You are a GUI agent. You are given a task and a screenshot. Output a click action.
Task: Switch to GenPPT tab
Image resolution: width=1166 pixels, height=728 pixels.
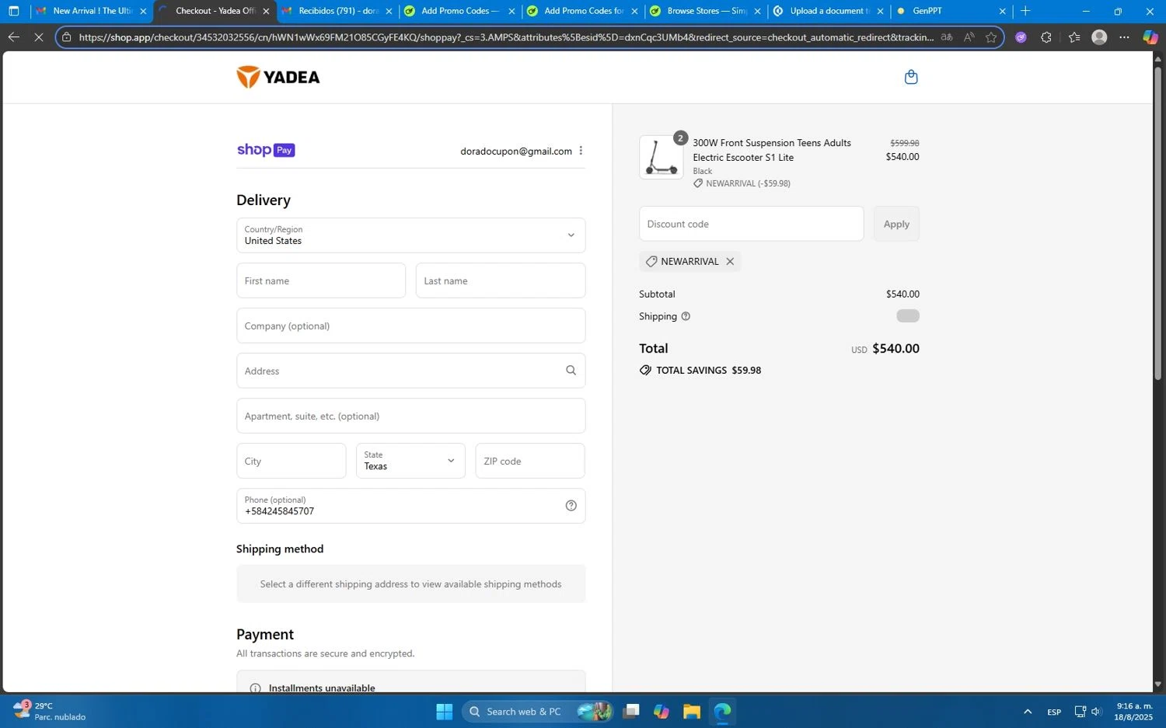(x=950, y=11)
